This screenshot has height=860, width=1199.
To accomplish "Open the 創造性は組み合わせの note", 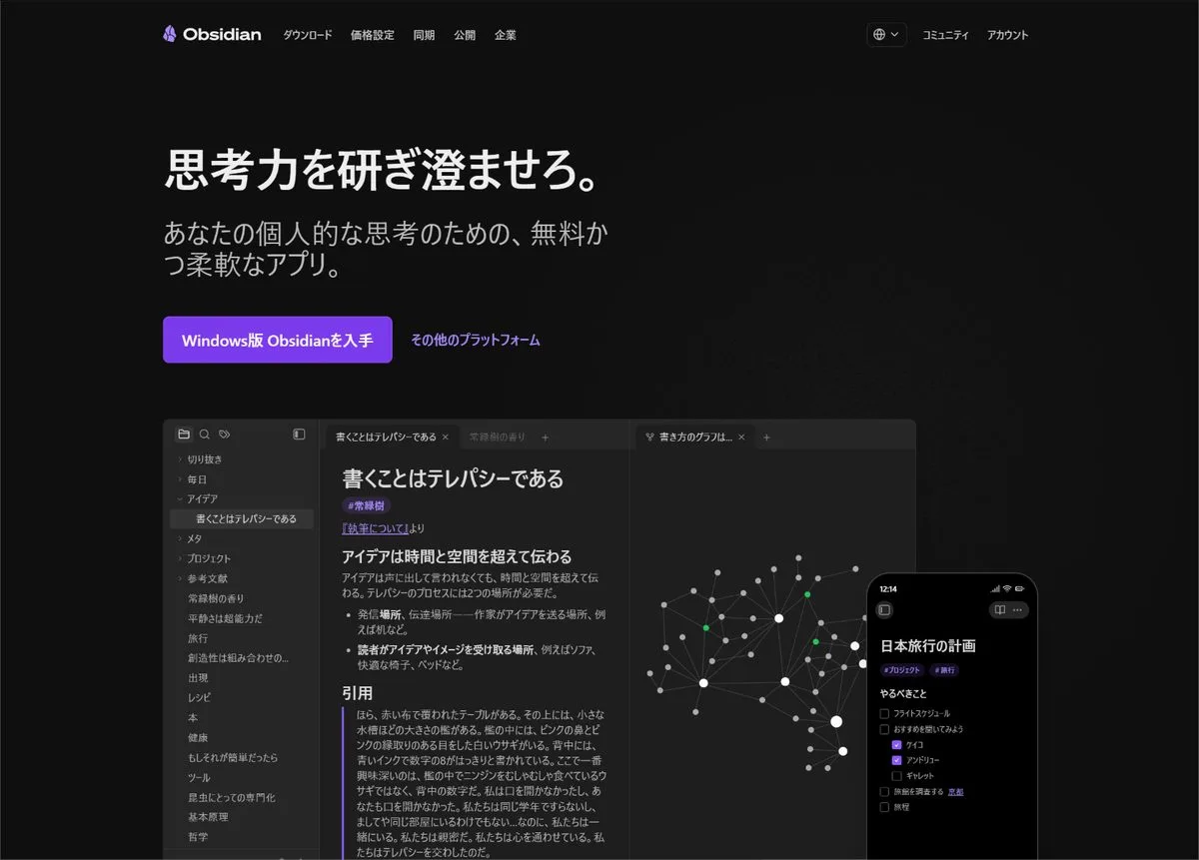I will tap(238, 658).
